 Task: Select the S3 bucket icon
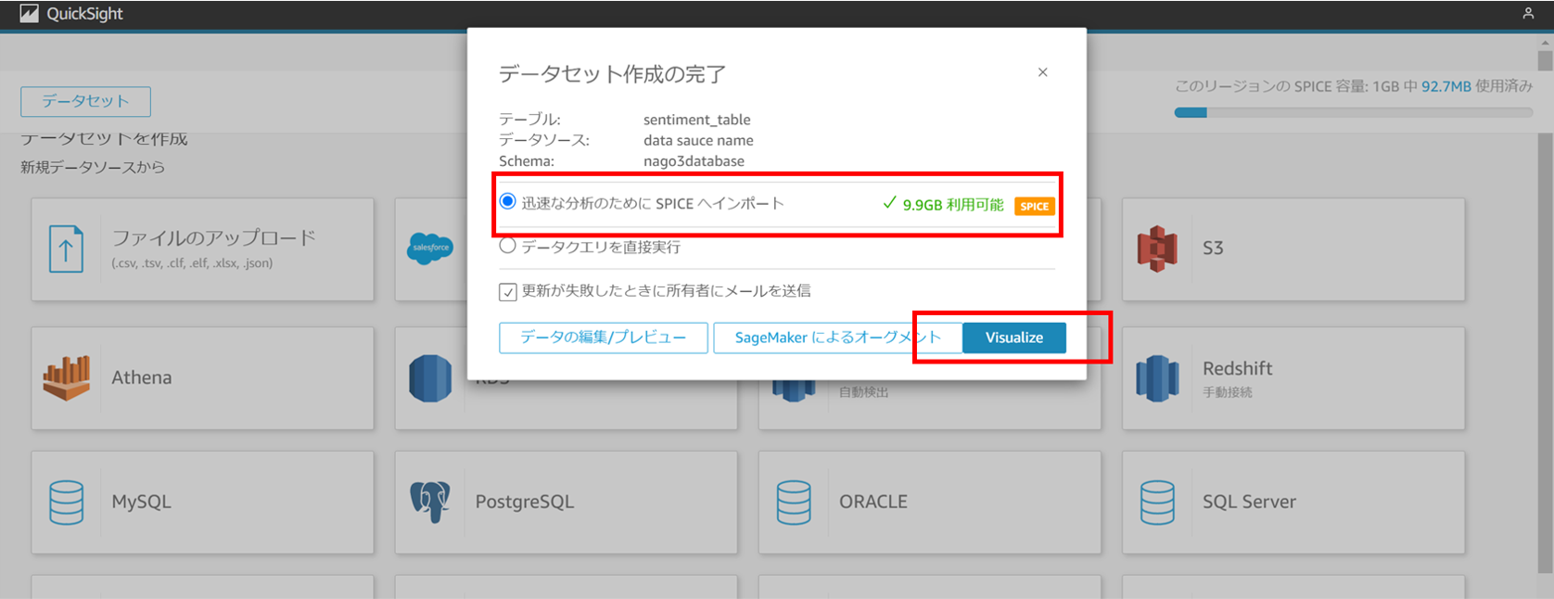tap(1157, 249)
